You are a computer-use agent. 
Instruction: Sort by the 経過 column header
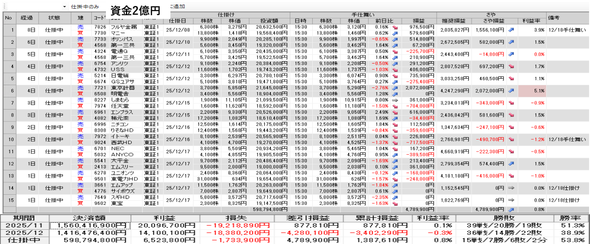[26, 17]
